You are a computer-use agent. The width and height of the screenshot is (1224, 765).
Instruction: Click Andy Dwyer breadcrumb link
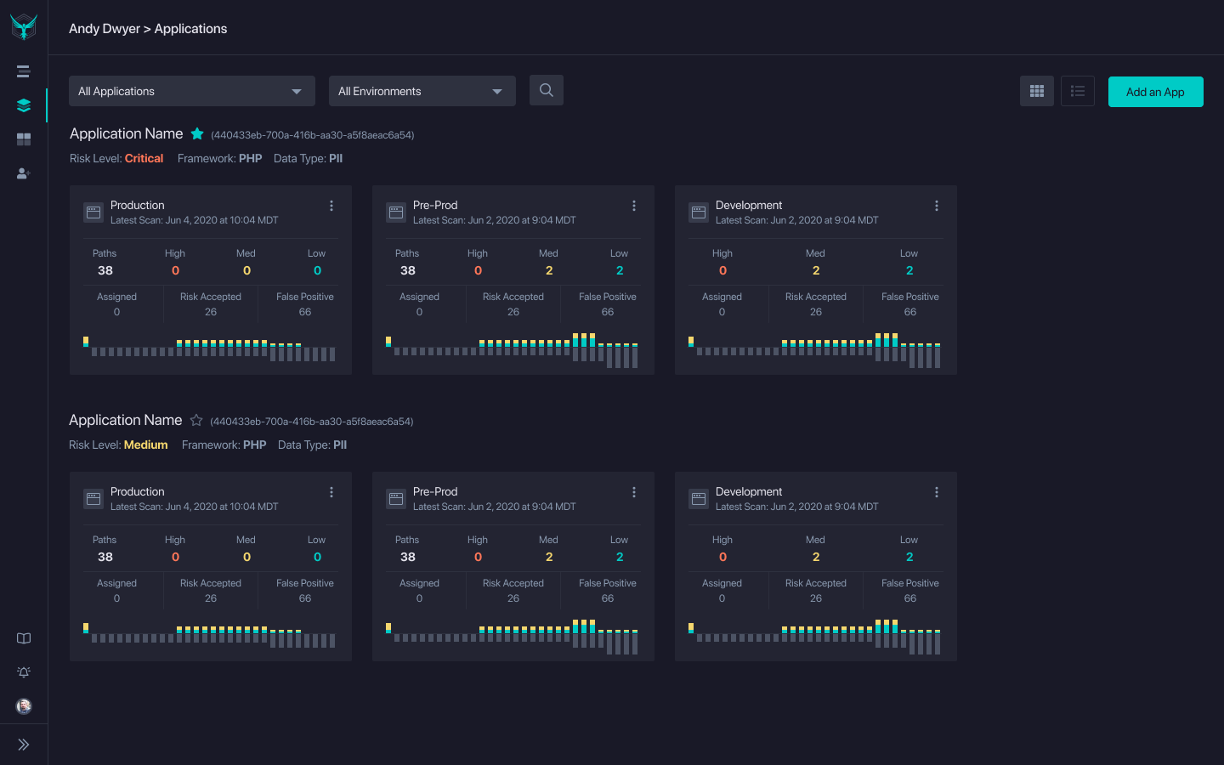(x=105, y=28)
